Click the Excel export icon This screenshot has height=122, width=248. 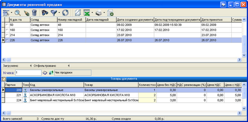tap(87, 13)
